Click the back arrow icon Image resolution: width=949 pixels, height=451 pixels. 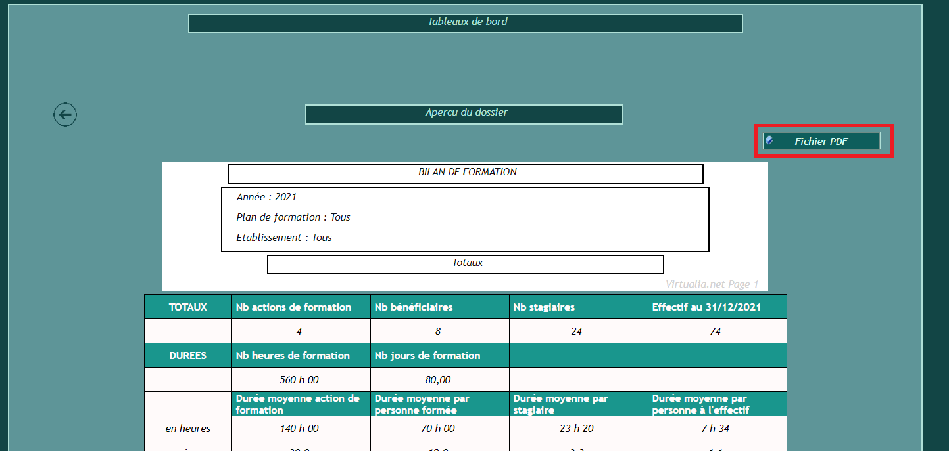click(65, 115)
